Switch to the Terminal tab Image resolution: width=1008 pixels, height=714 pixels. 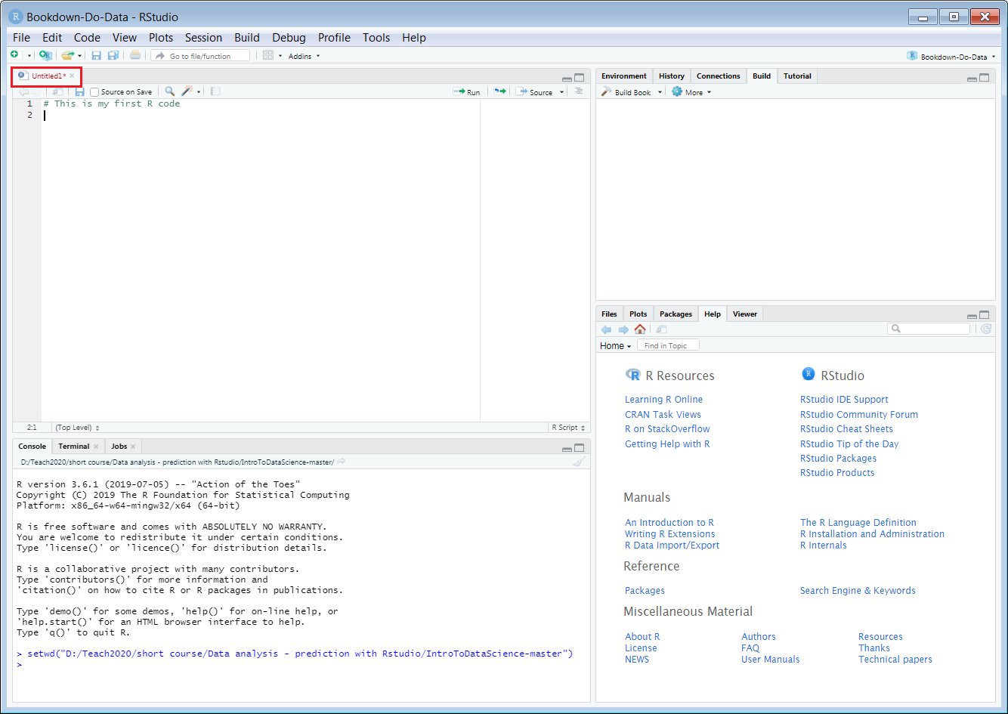pyautogui.click(x=73, y=446)
